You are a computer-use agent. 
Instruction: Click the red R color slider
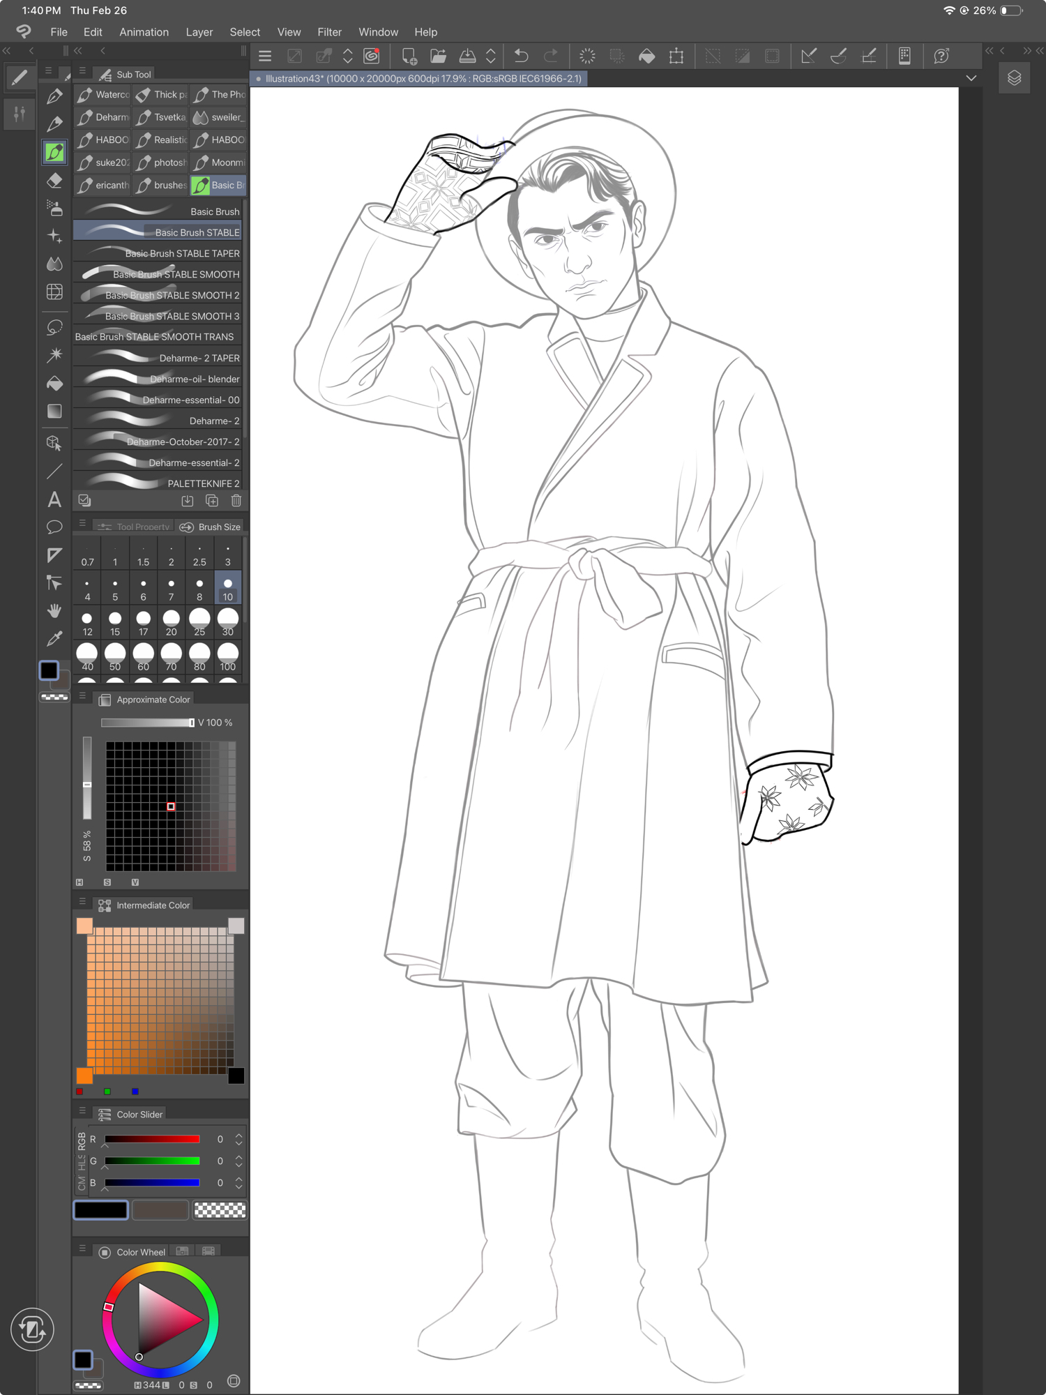click(152, 1139)
